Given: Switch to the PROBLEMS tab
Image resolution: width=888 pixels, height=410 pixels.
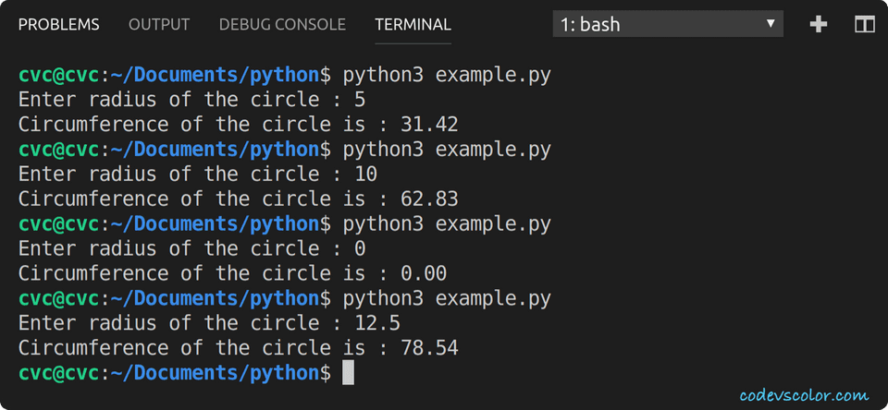Looking at the screenshot, I should (x=58, y=25).
